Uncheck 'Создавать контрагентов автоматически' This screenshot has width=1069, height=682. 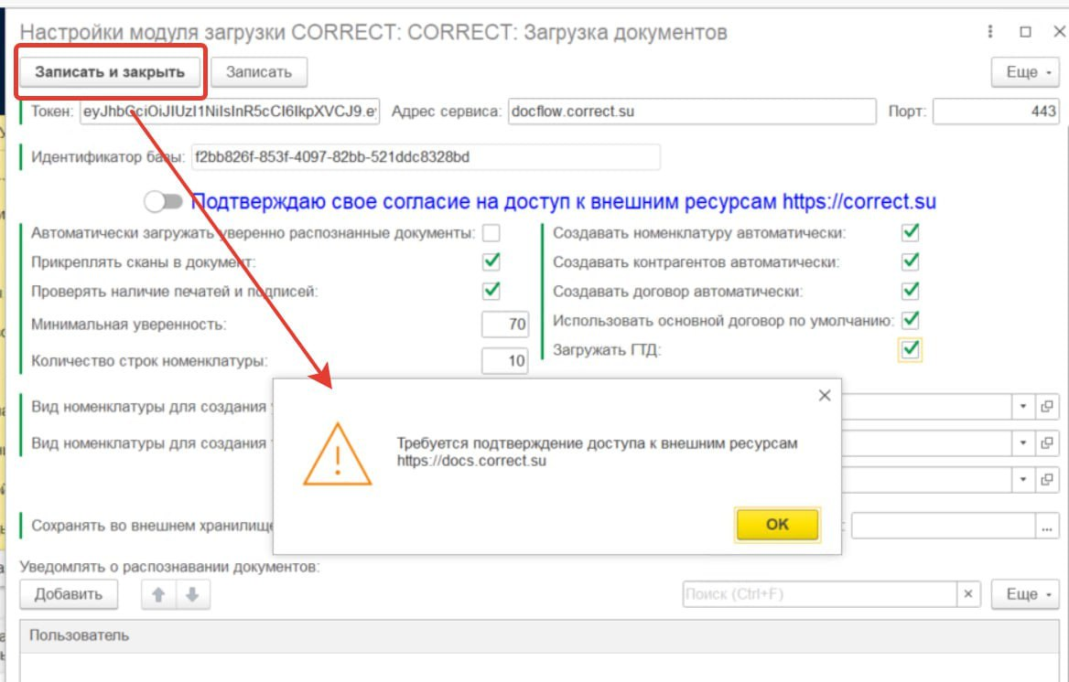coord(910,261)
